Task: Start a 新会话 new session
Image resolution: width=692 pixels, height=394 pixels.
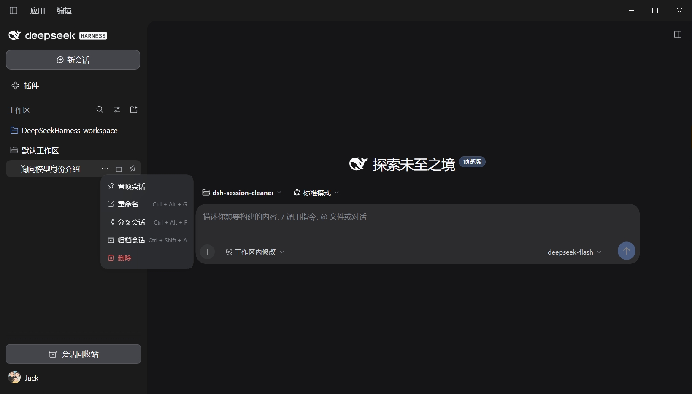Action: pos(73,60)
